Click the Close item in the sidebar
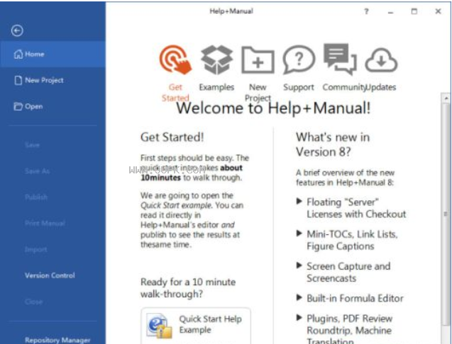 pyautogui.click(x=34, y=302)
